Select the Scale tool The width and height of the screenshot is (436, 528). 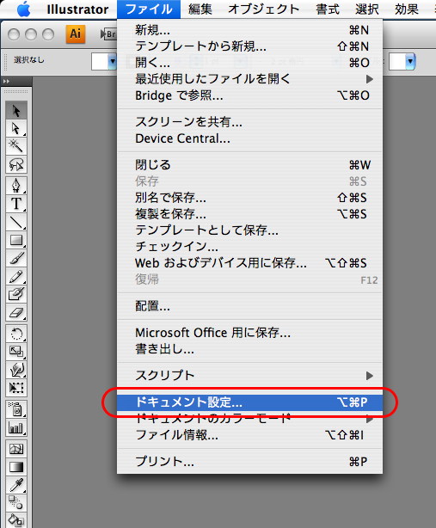16,352
